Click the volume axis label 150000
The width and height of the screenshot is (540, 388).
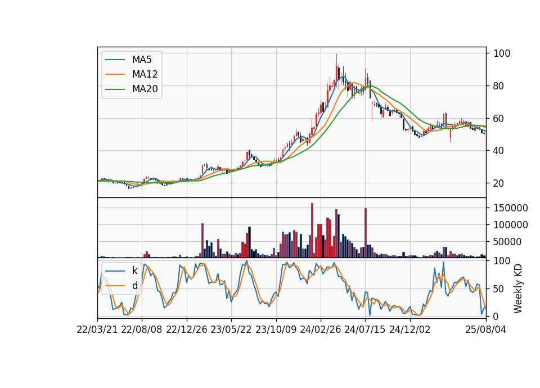point(511,208)
